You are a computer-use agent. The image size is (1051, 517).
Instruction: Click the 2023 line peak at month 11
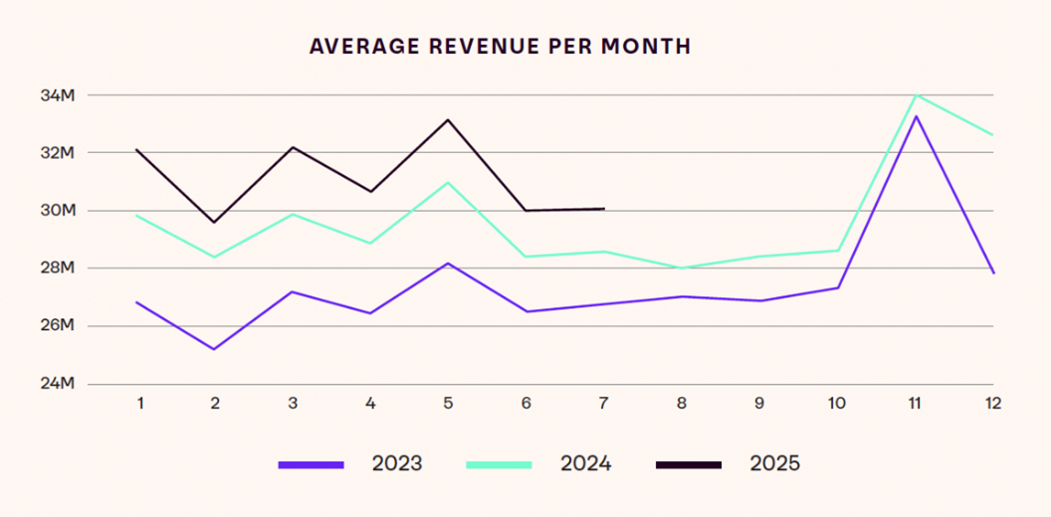pos(915,116)
